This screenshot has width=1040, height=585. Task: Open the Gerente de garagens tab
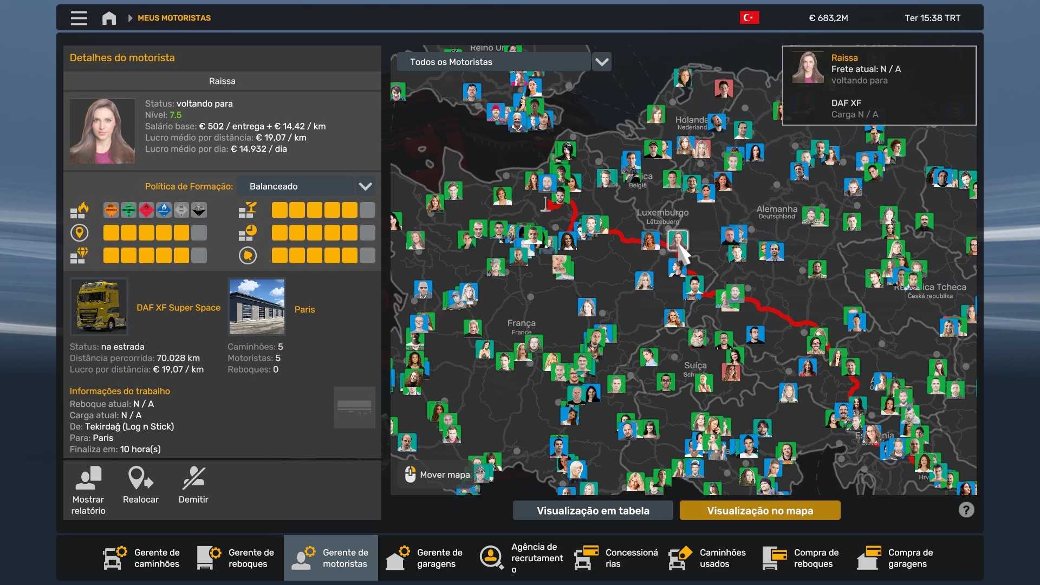click(x=425, y=558)
